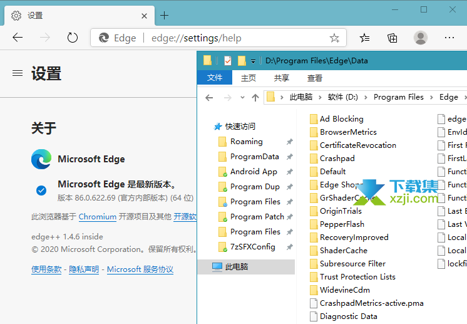Open the Microsoft 服务协议 link
This screenshot has height=324, width=467.
pyautogui.click(x=140, y=269)
